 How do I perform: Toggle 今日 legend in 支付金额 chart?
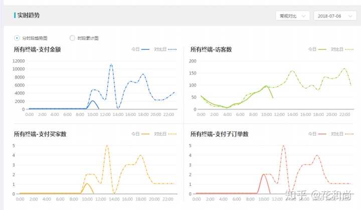coord(140,49)
